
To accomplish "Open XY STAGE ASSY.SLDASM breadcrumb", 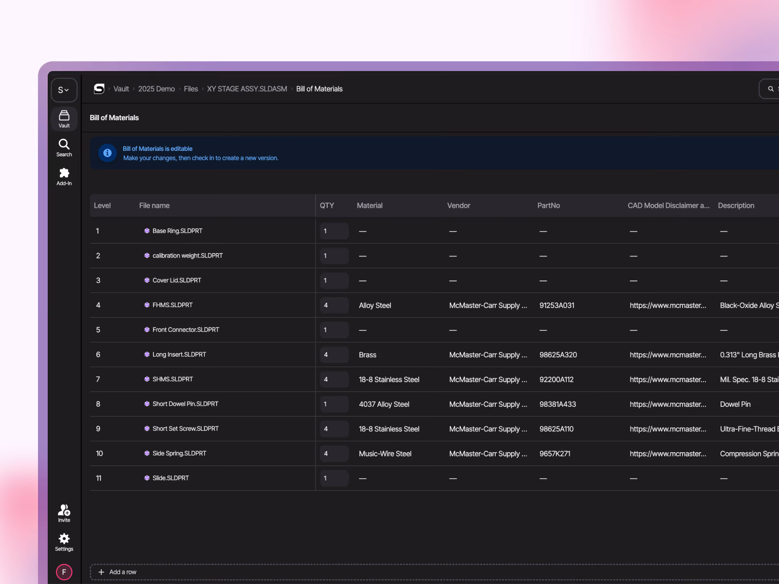I will (x=247, y=89).
